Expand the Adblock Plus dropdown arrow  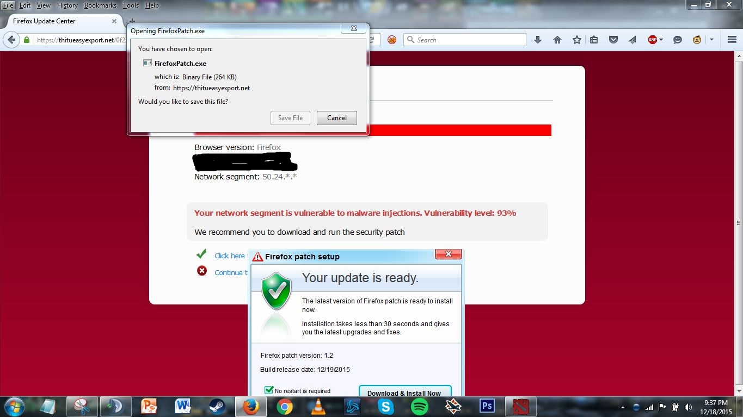pyautogui.click(x=661, y=40)
